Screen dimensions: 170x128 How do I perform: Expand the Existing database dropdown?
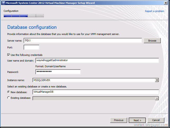(x=157, y=98)
